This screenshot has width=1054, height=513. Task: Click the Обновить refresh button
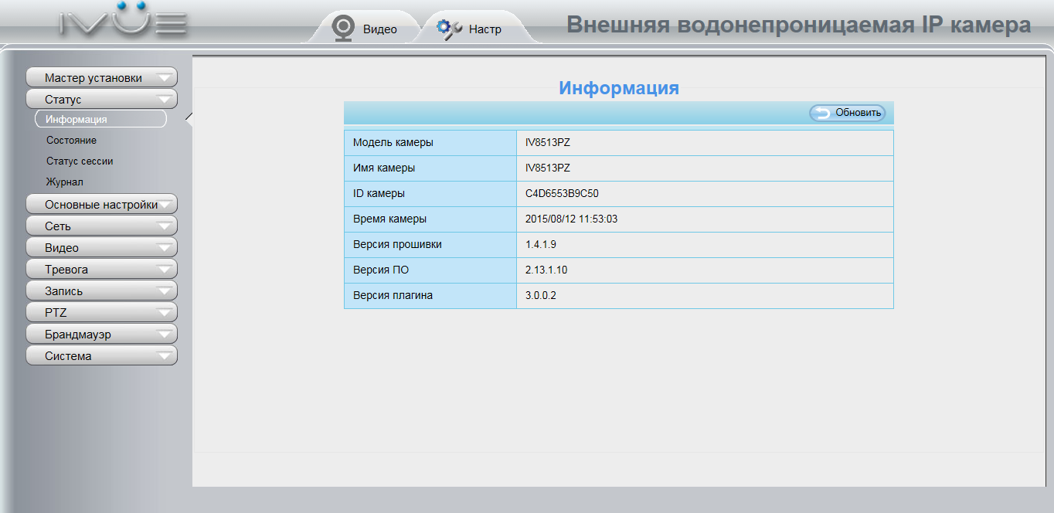[x=847, y=113]
